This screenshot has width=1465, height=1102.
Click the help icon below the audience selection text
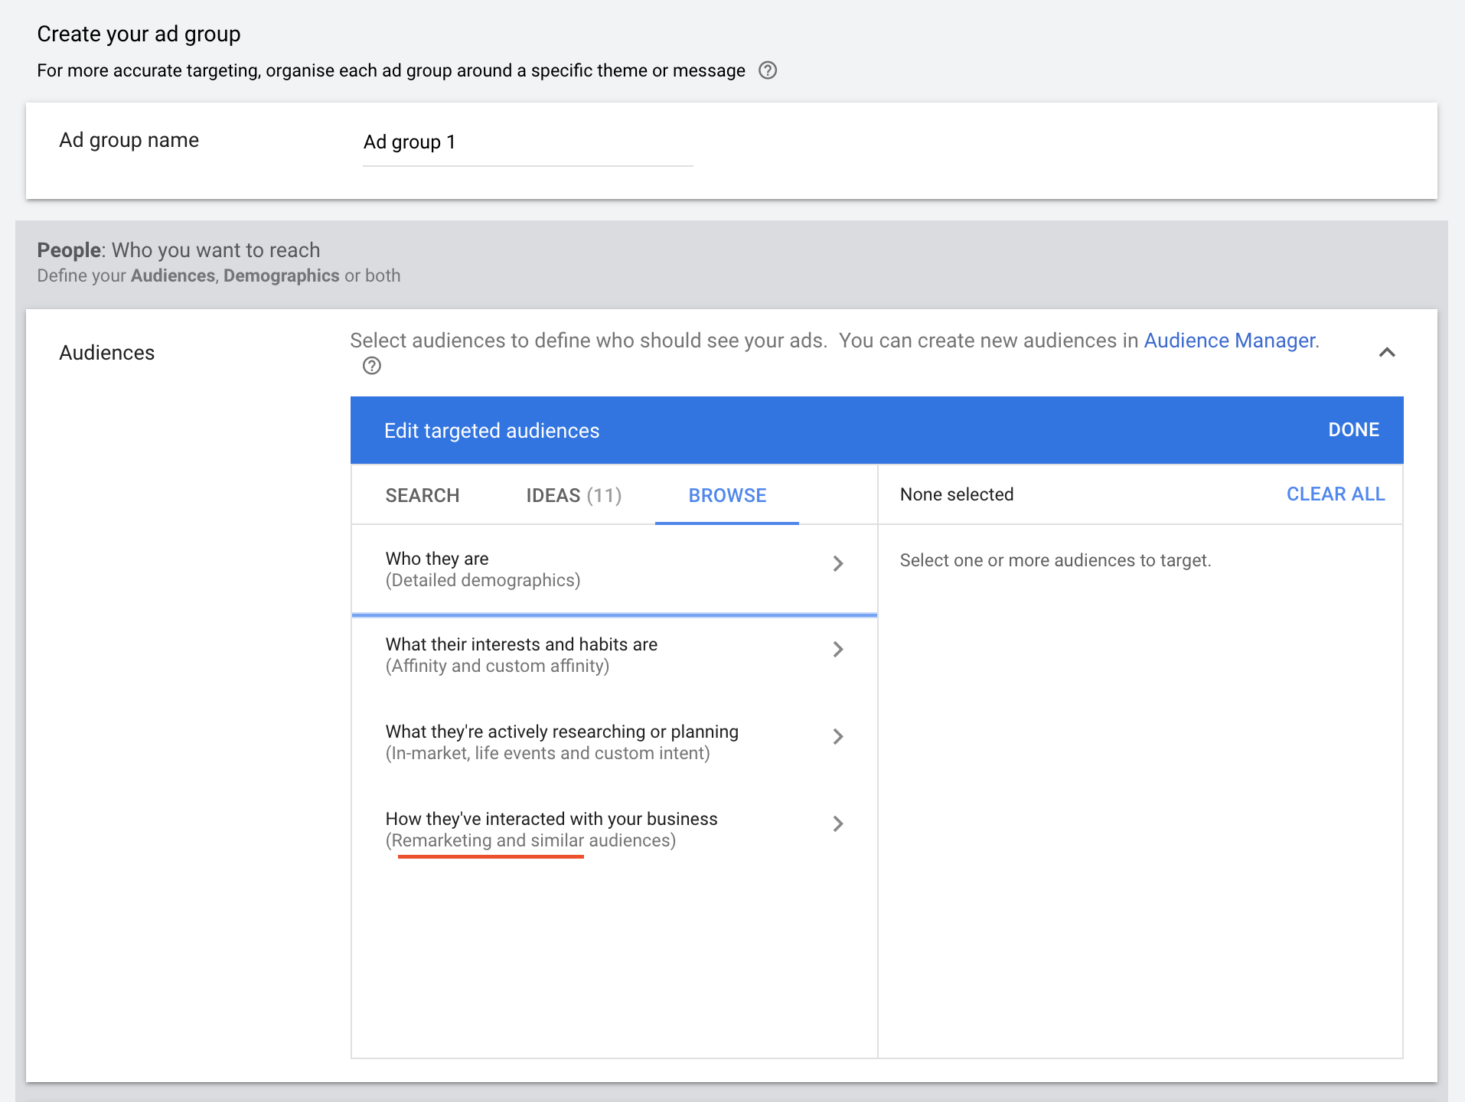372,367
